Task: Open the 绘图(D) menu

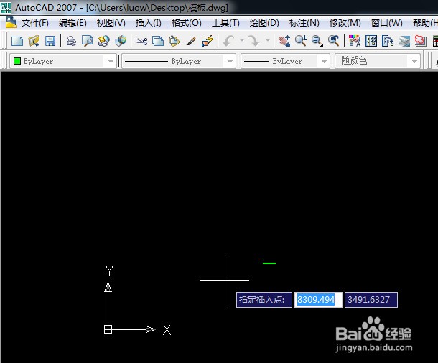Action: (264, 23)
